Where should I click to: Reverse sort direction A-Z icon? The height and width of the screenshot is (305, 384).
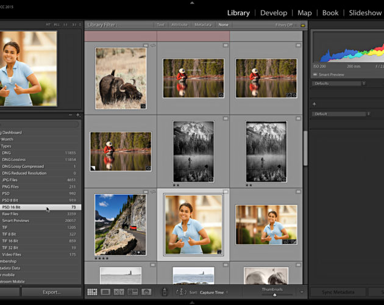pos(181,292)
